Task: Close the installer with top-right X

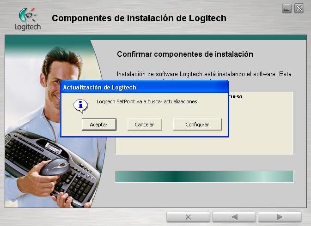Action: pos(299,8)
